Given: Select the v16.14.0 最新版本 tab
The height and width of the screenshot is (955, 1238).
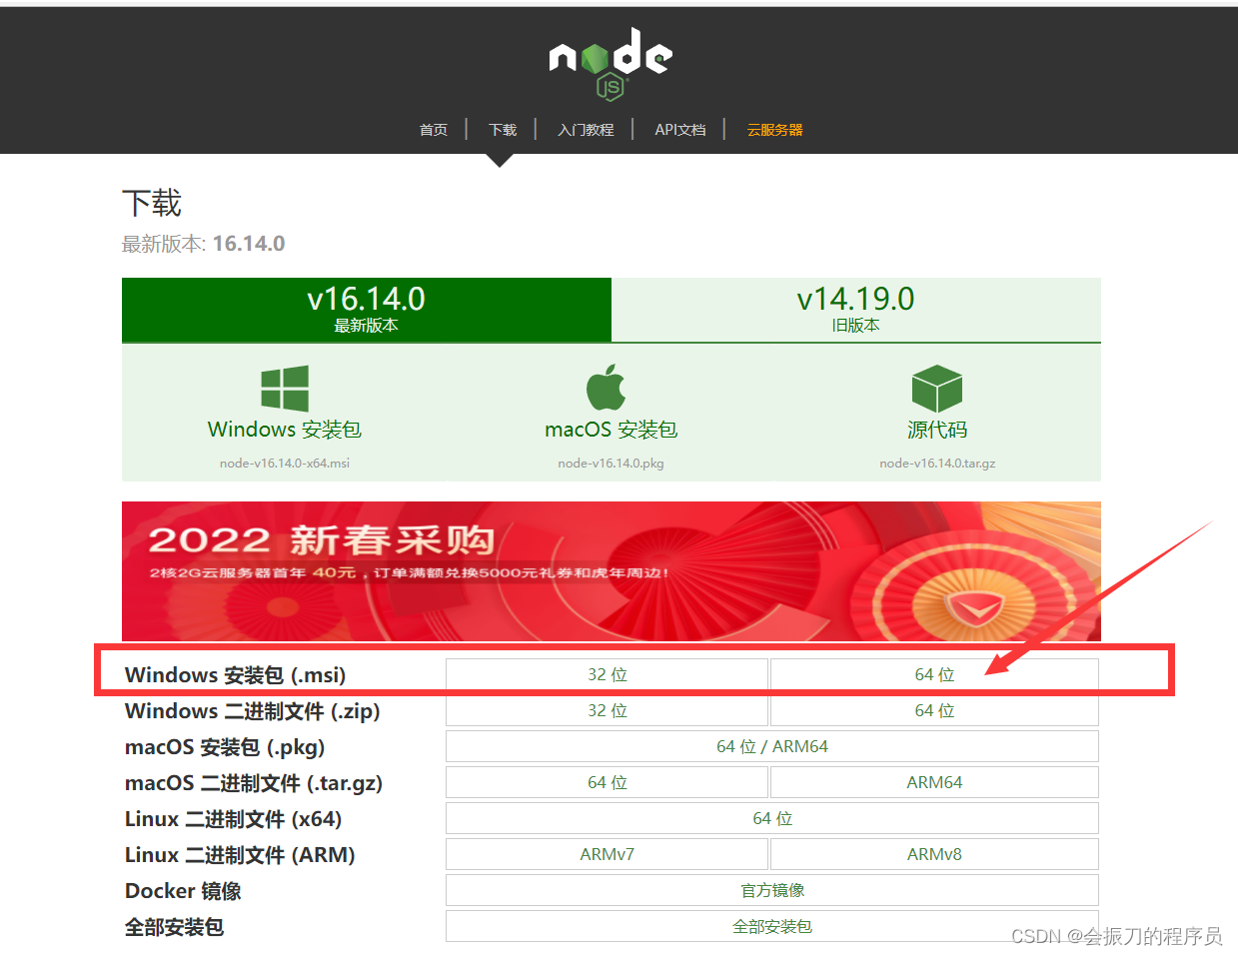Looking at the screenshot, I should click(367, 310).
